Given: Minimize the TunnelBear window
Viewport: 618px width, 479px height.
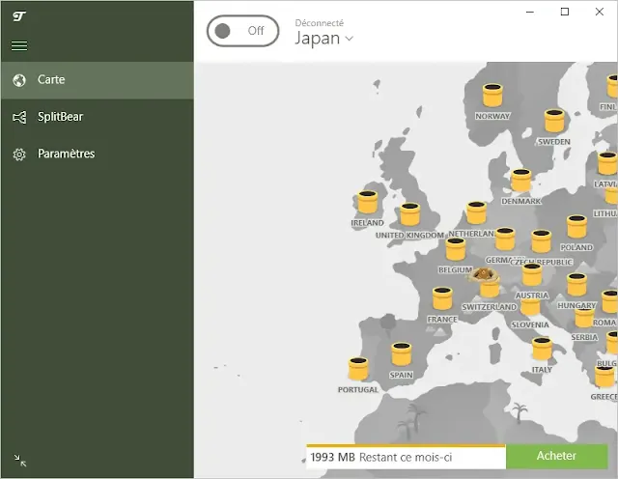Looking at the screenshot, I should (530, 12).
